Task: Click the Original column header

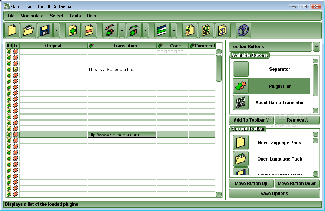Action: coord(53,46)
